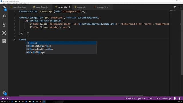Screen dimensions: 183x103
Task: Click line number 10 in gutter
Action: [x=14, y=39]
